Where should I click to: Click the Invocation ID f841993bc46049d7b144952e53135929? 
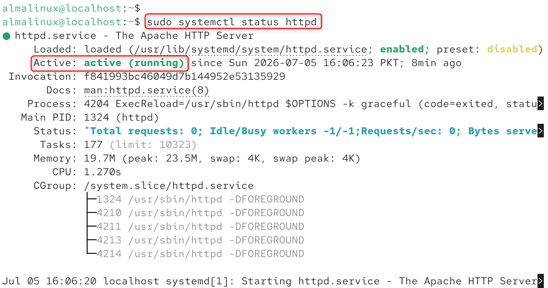(185, 77)
